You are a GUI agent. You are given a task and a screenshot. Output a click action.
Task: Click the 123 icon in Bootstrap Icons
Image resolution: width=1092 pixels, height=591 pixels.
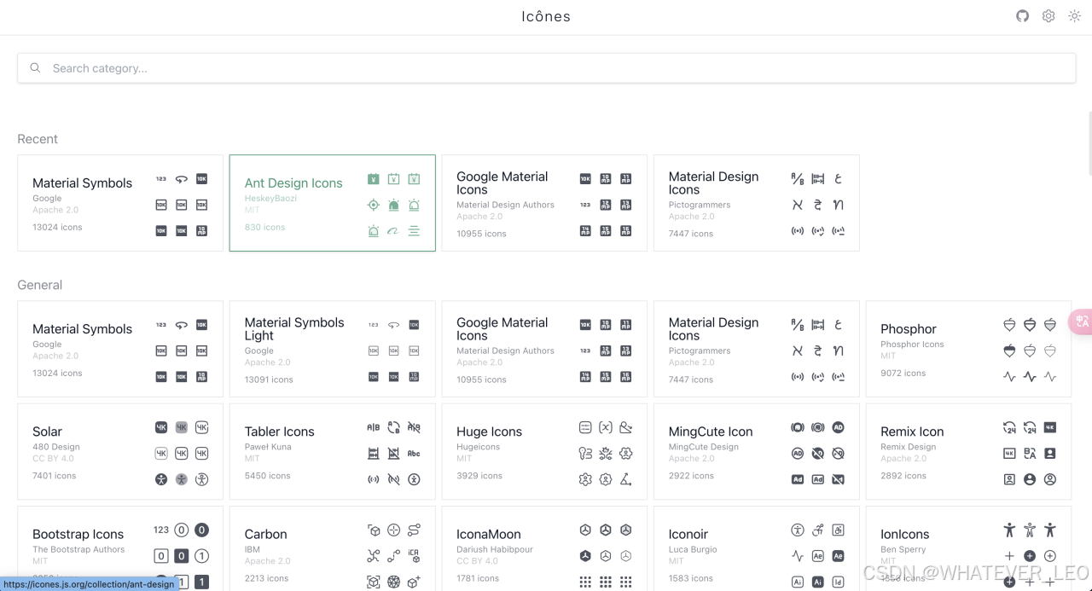point(161,530)
